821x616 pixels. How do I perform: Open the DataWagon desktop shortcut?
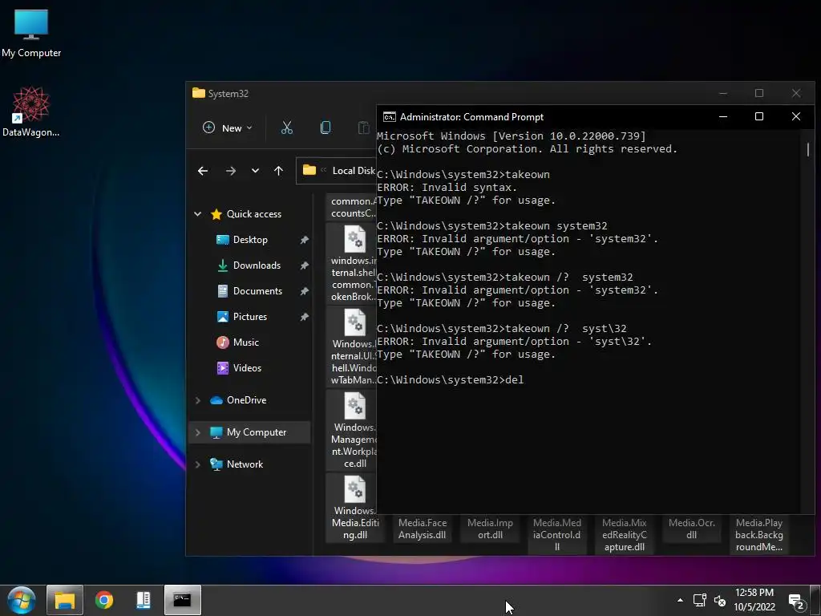[31, 111]
